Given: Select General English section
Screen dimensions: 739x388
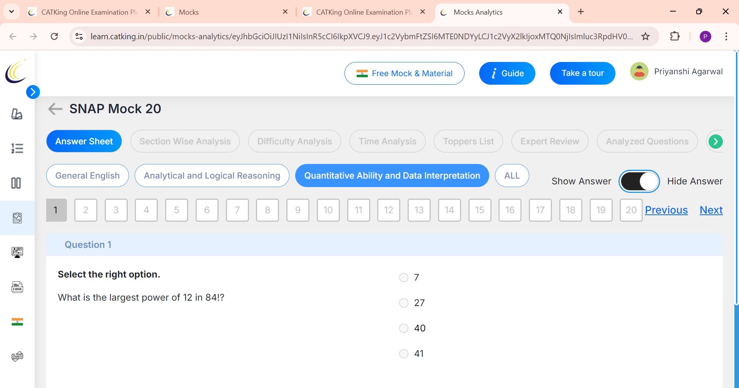Looking at the screenshot, I should [87, 176].
